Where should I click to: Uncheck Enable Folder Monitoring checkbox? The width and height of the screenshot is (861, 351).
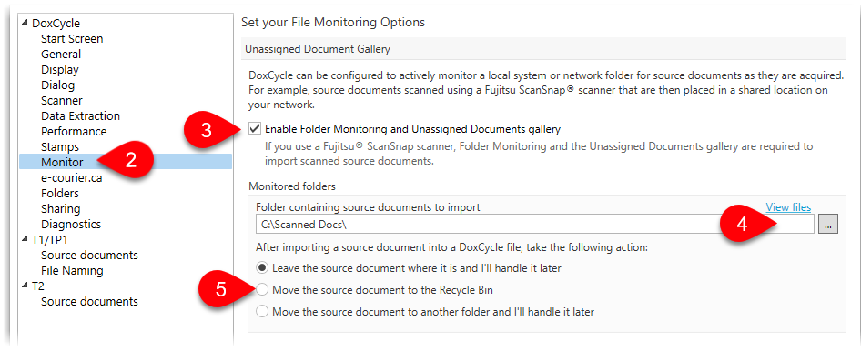(254, 129)
